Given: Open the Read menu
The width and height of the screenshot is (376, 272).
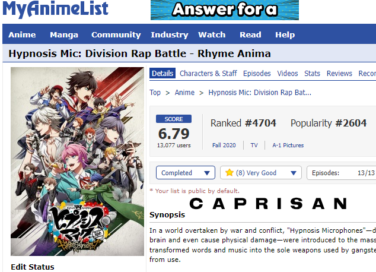Looking at the screenshot, I should pyautogui.click(x=250, y=34).
